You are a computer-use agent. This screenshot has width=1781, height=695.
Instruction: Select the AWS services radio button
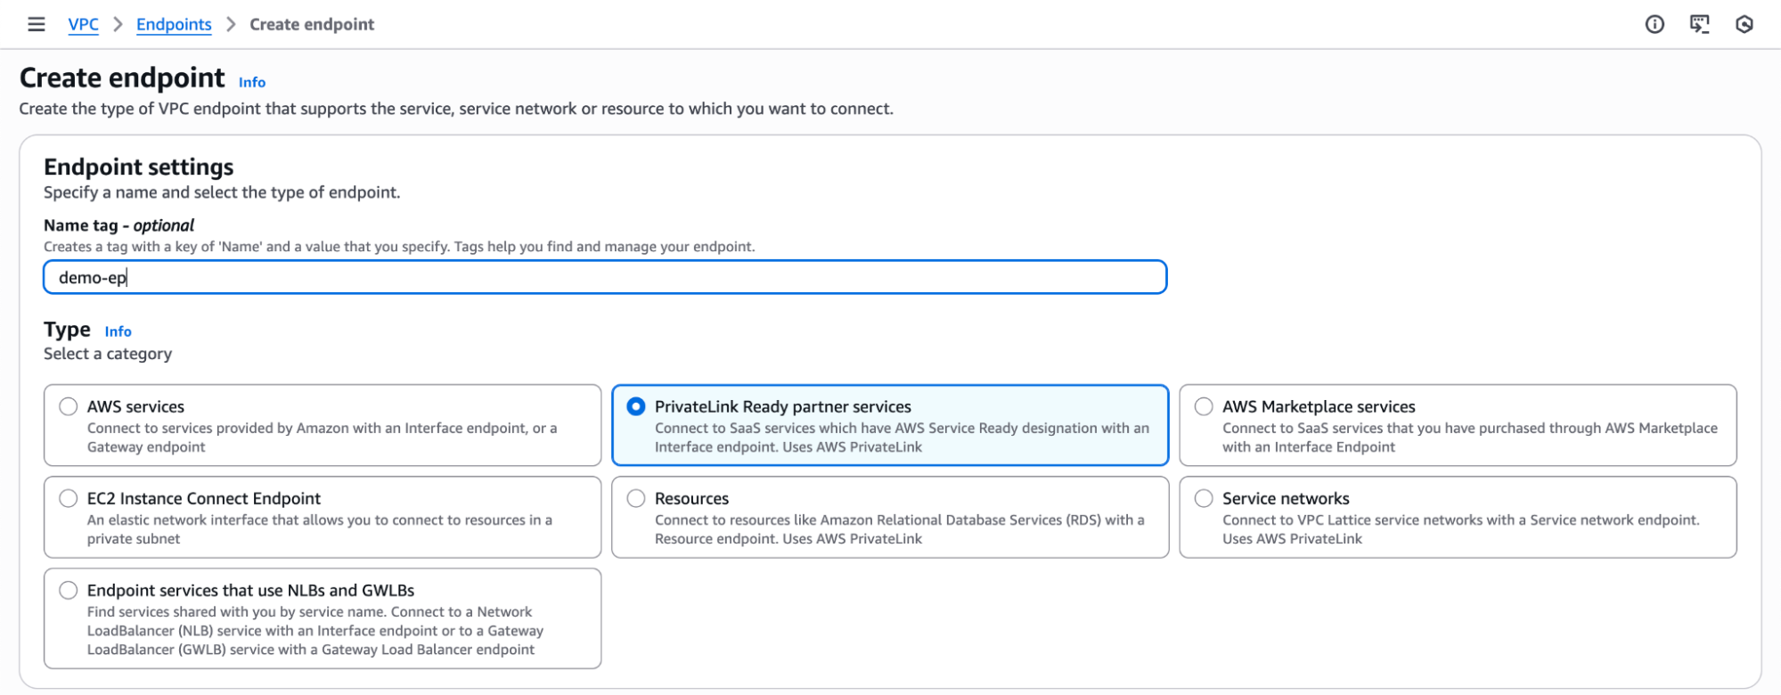pyautogui.click(x=69, y=407)
